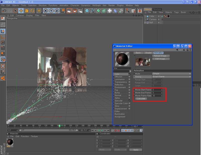Open the Render menu
201x155 pixels.
coord(112,5)
